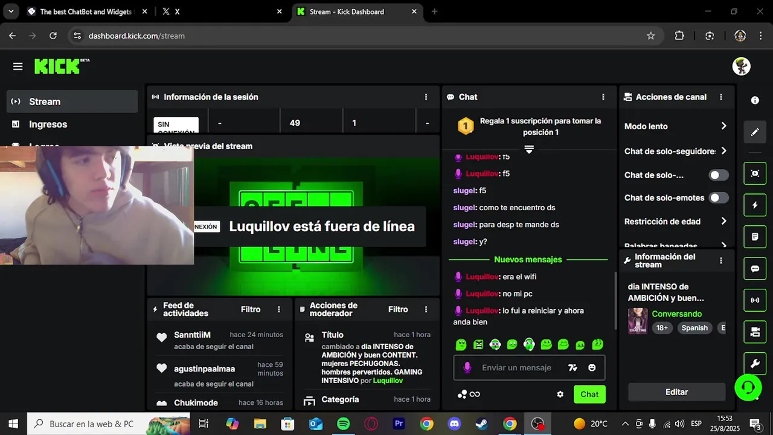Click Filtro in Acciones de moderador

(x=398, y=309)
